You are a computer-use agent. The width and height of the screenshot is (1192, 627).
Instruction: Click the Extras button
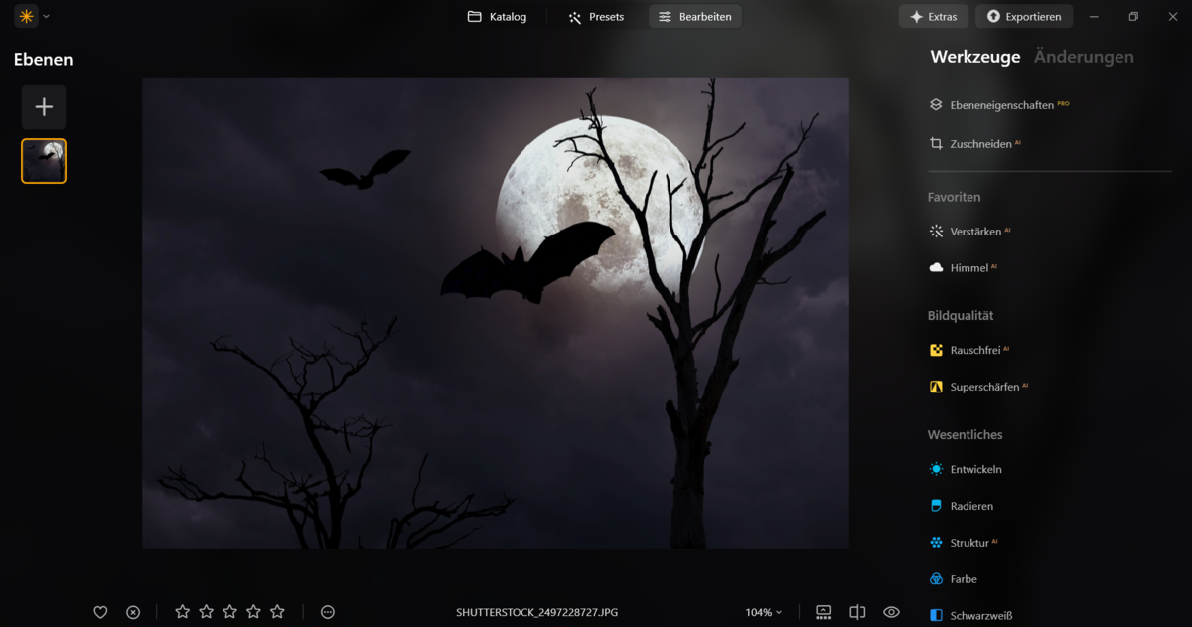933,17
